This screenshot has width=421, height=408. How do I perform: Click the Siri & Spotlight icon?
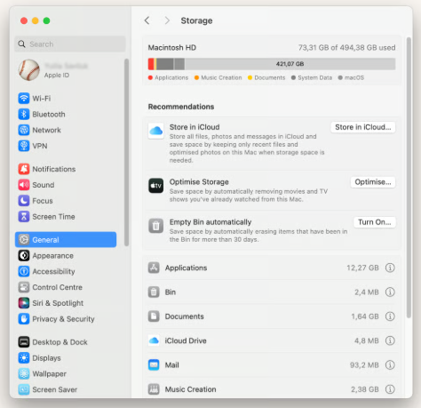24,303
